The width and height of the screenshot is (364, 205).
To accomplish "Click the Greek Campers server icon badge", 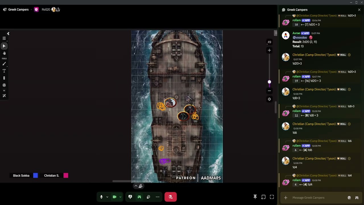I will tap(36, 9).
